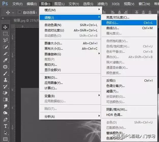Select the Eyedropper tool
Image resolution: width=159 pixels, height=142 pixels.
tap(5, 60)
